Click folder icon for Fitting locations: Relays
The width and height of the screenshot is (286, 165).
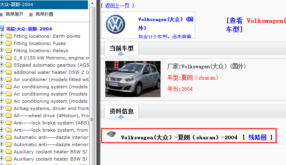click(x=8, y=51)
